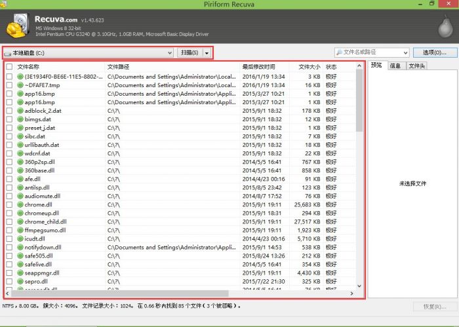Click green status icon next to adblock_2.dat
Screen dimensions: 459x327
(20, 111)
